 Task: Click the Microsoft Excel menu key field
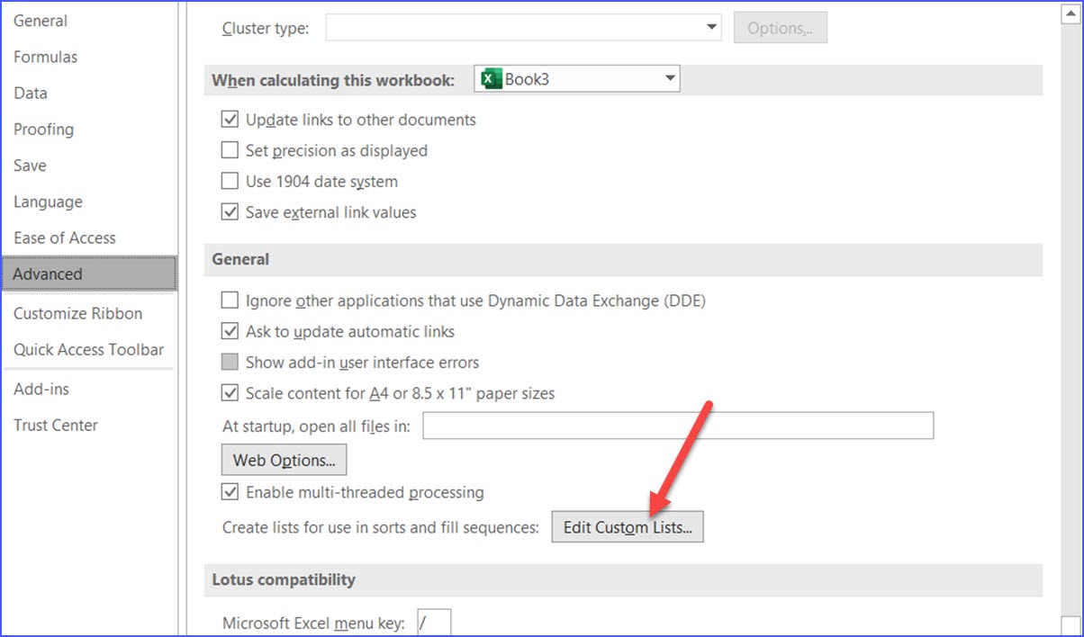tap(433, 622)
